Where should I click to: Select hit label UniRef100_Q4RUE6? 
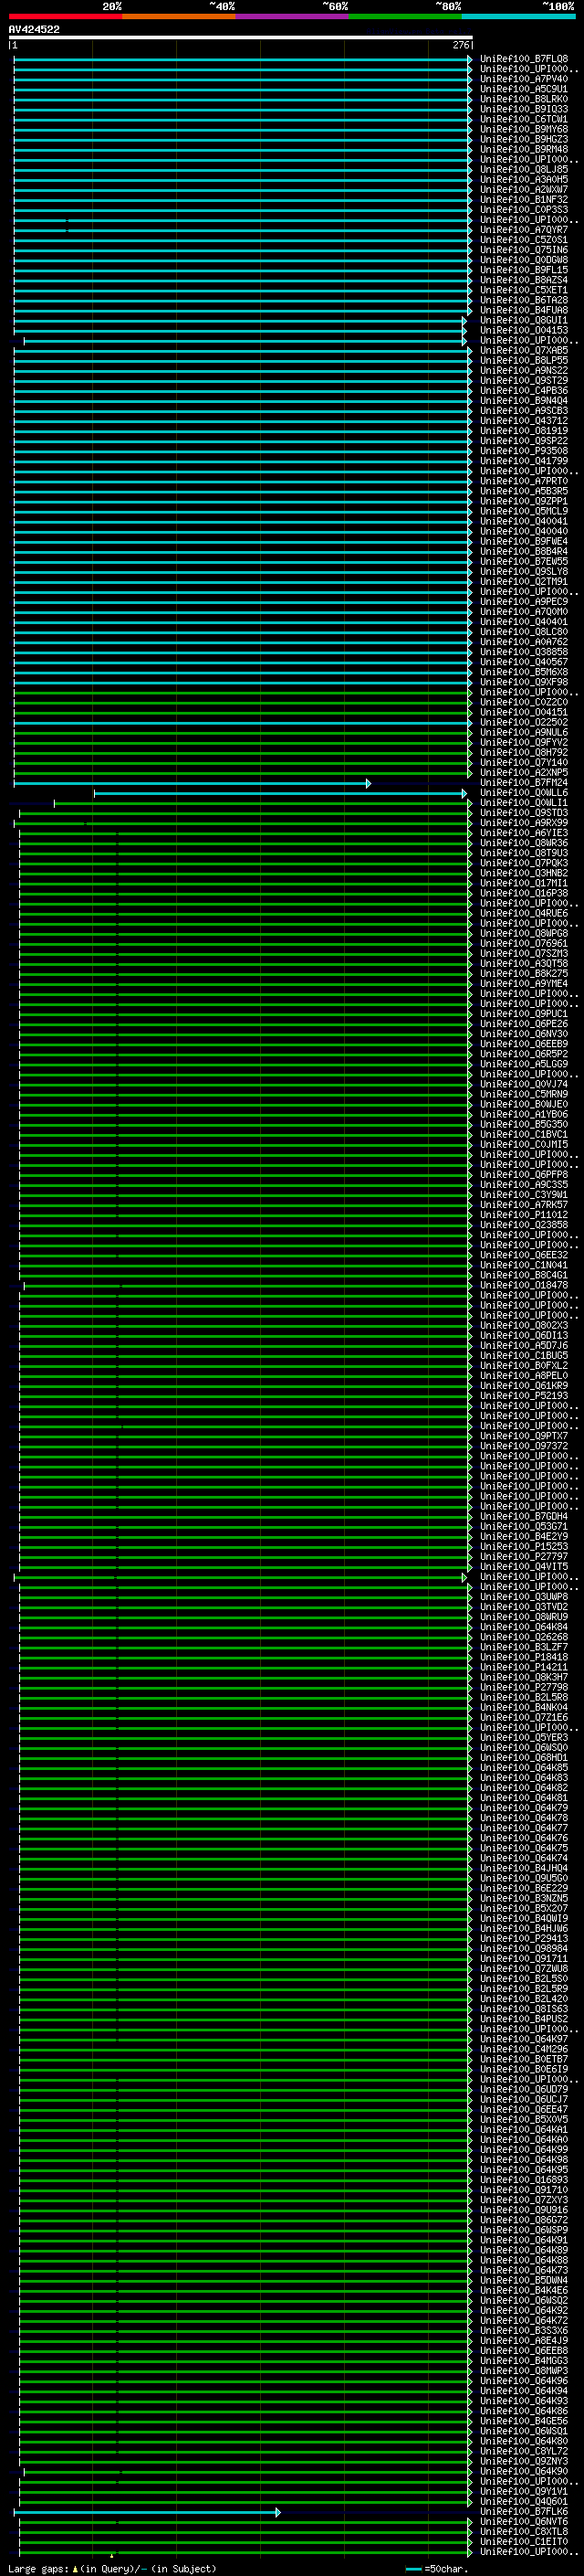[524, 913]
